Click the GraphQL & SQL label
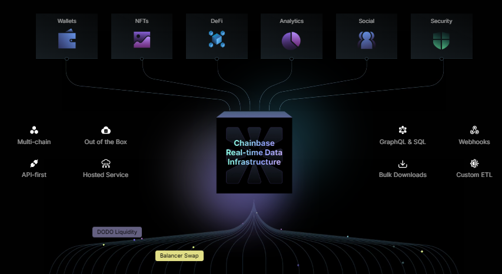The width and height of the screenshot is (502, 274). coord(403,142)
